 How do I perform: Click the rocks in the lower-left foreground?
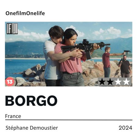pyautogui.click(x=30, y=77)
